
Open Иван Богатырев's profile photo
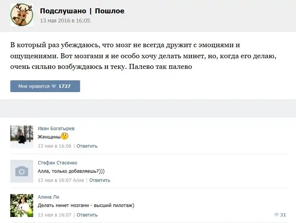22,137
